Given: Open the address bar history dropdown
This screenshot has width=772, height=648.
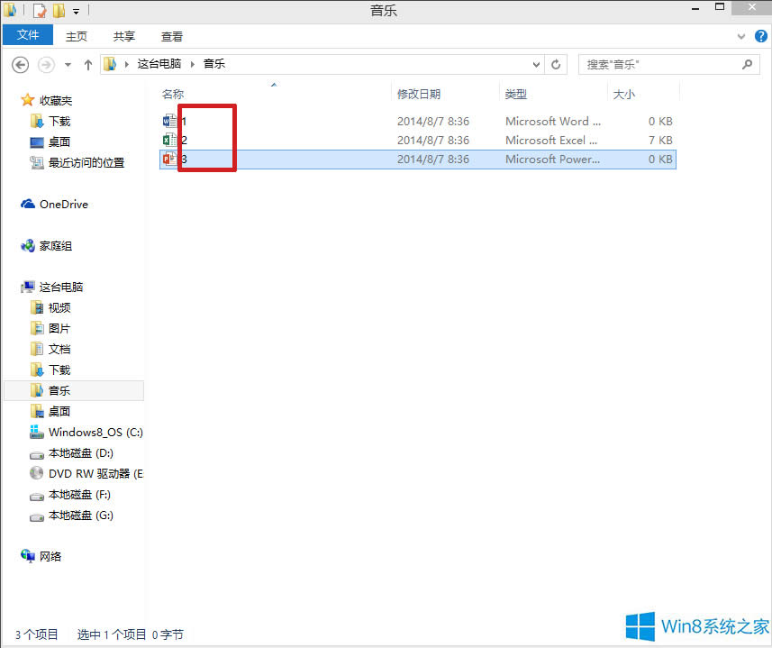Looking at the screenshot, I should (536, 64).
